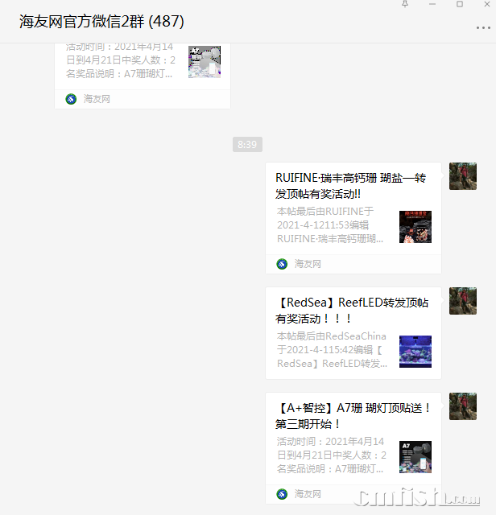Open the RUIFINE 瑞丰高钙珊瑚盐 shared link card

click(353, 218)
